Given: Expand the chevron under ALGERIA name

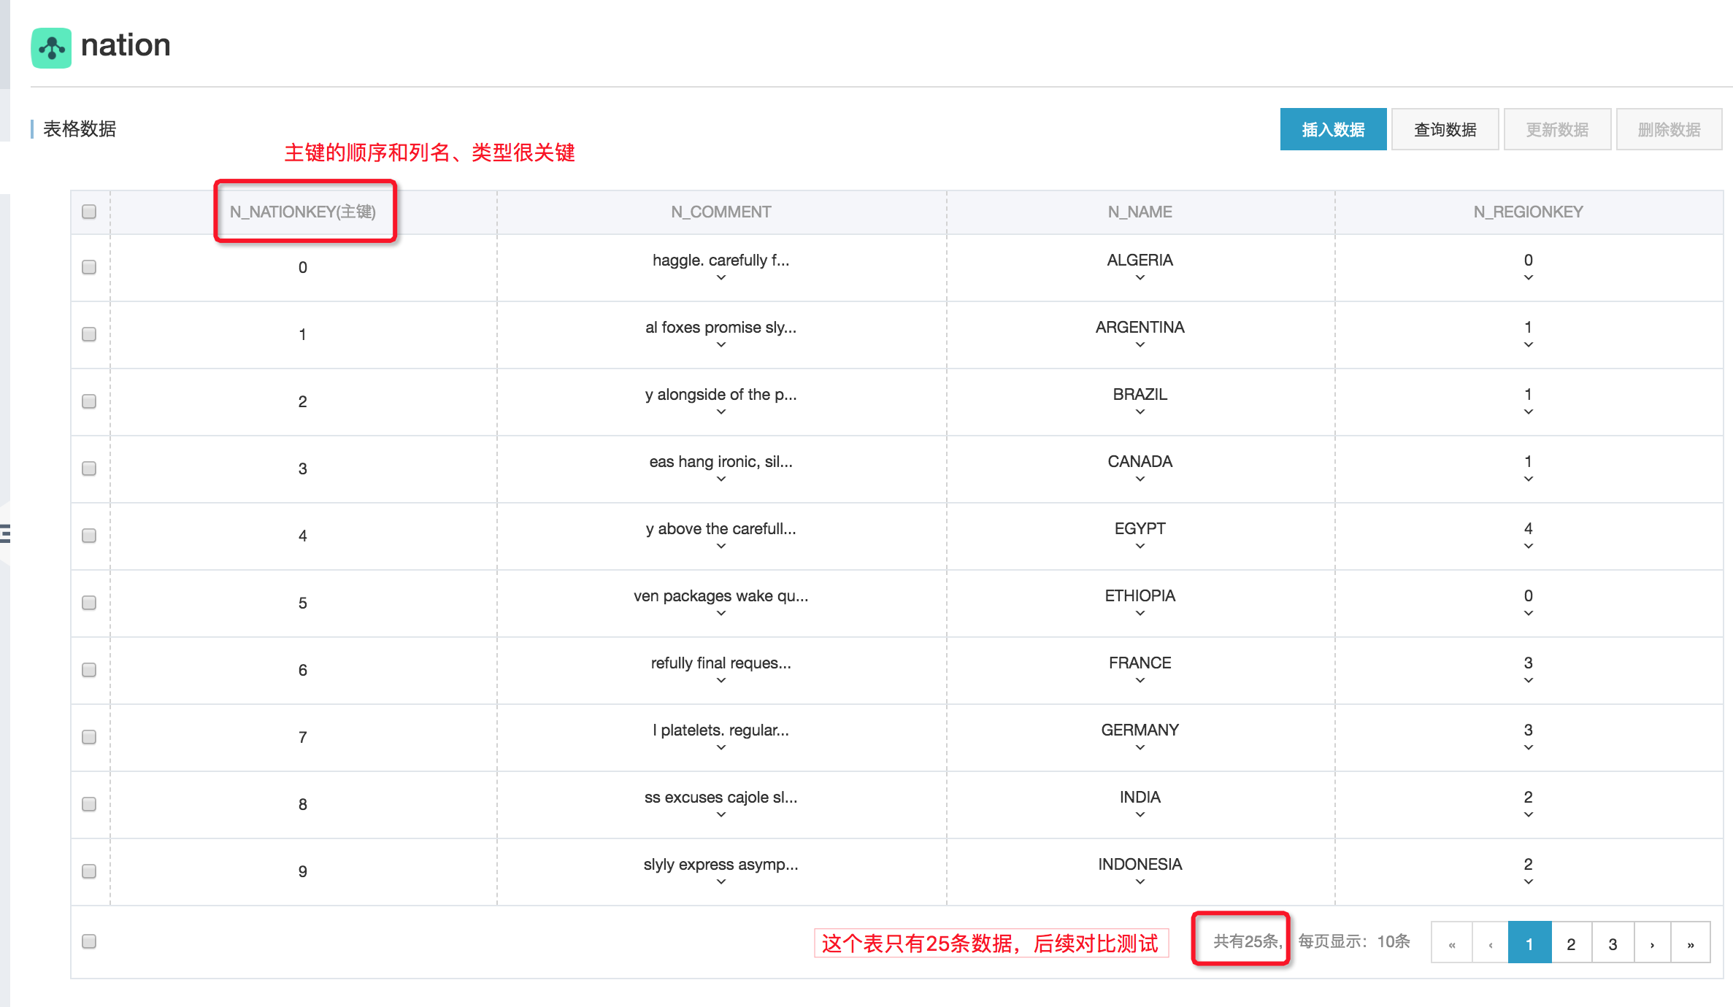Looking at the screenshot, I should 1140,277.
